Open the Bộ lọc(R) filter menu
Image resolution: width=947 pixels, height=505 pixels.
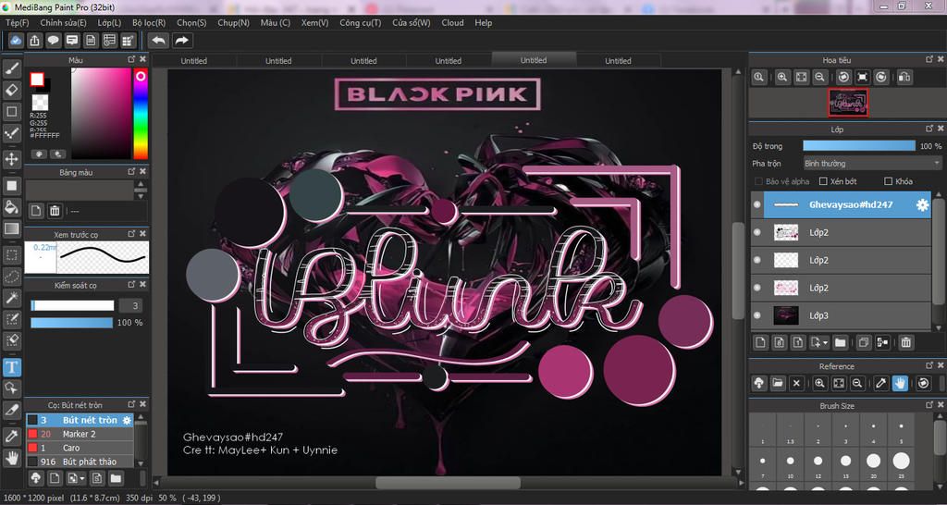coord(149,22)
